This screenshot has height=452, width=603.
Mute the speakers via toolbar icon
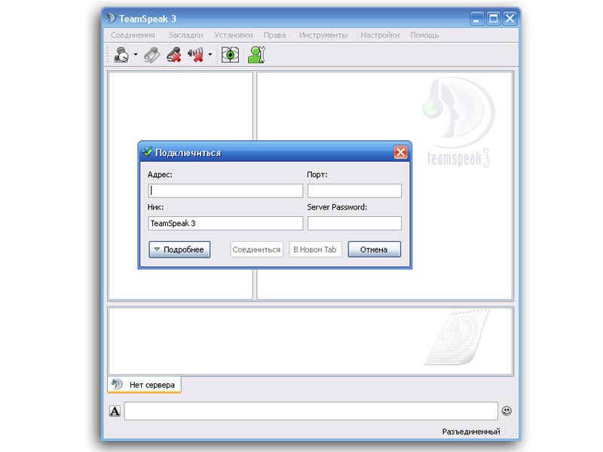[x=196, y=55]
